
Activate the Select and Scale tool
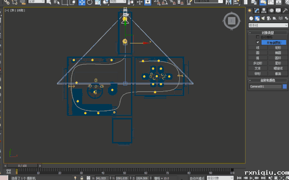(x=98, y=2)
